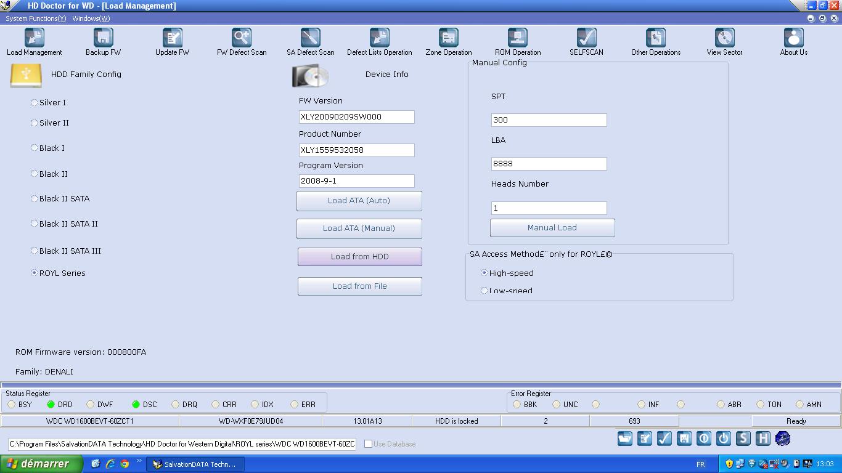Screen dimensions: 842x473
Task: Select the Black I family
Action: pyautogui.click(x=35, y=148)
